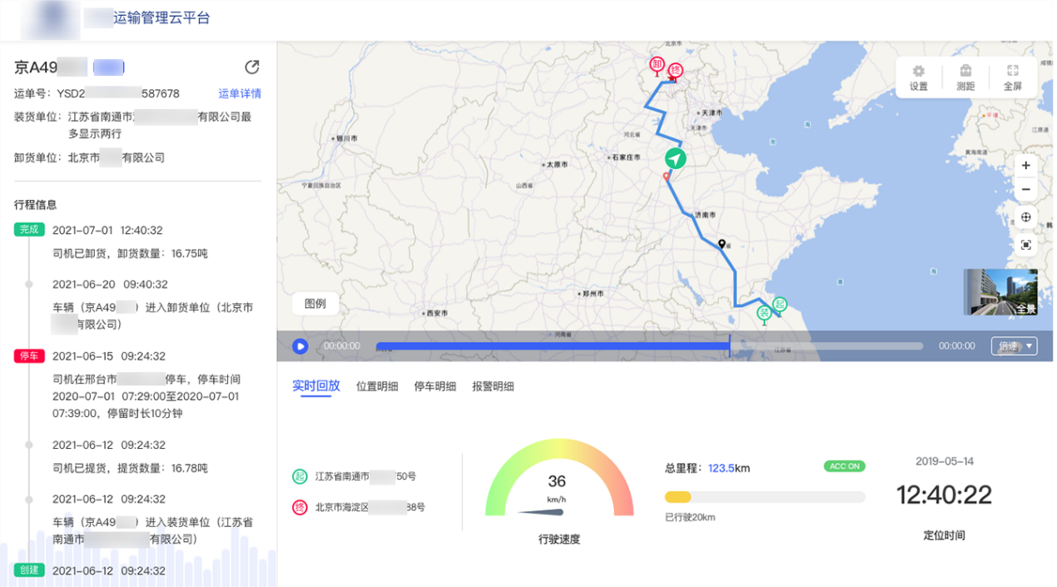The image size is (1057, 587).
Task: Open the 设置 settings map tool
Action: point(918,78)
